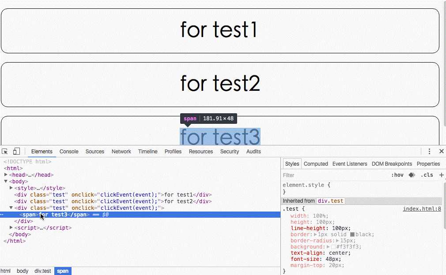Click the black border color swatch
Screen dimensions: 446x275
tap(352, 234)
